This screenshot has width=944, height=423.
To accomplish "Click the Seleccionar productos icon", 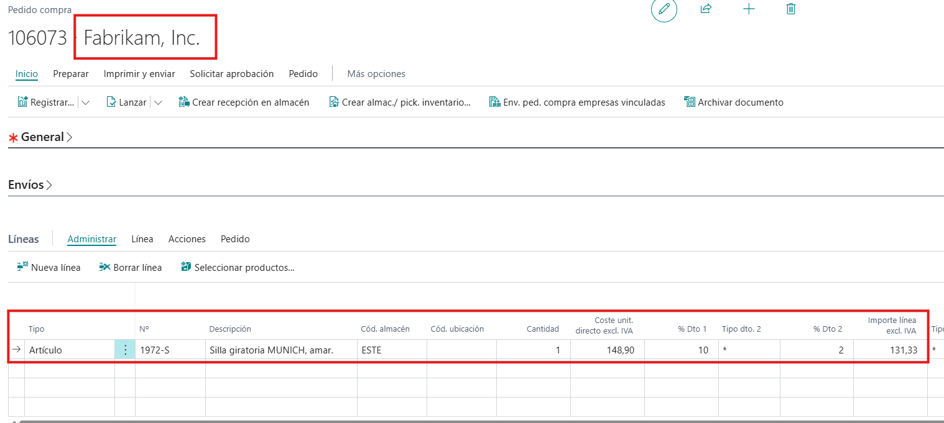I will coord(186,267).
